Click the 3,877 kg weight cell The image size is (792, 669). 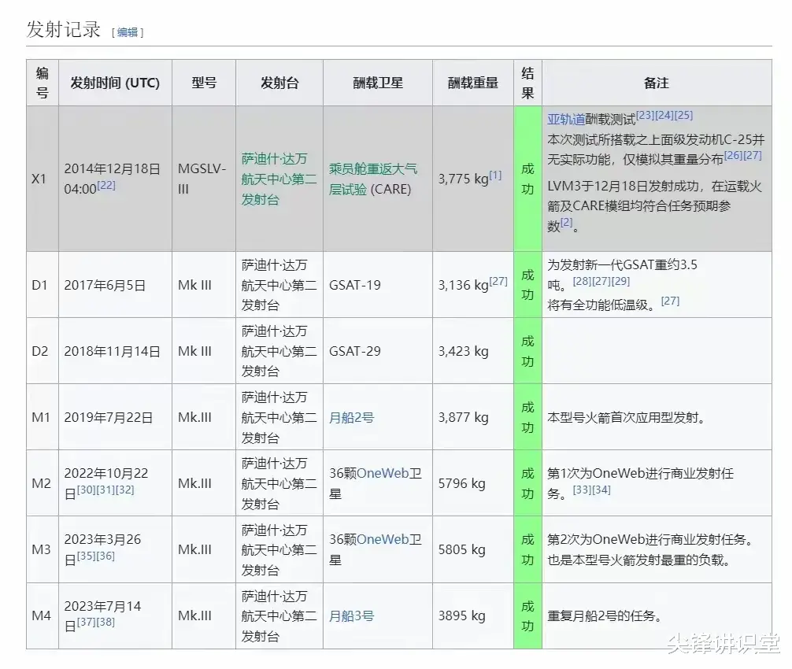tap(473, 418)
